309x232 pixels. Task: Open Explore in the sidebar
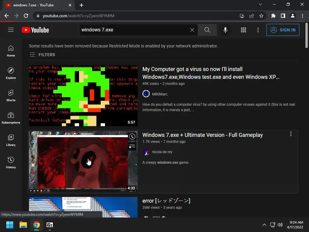[11, 73]
